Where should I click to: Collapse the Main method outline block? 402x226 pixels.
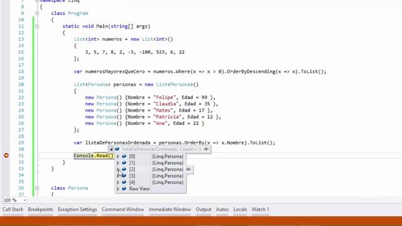[x=37, y=26]
